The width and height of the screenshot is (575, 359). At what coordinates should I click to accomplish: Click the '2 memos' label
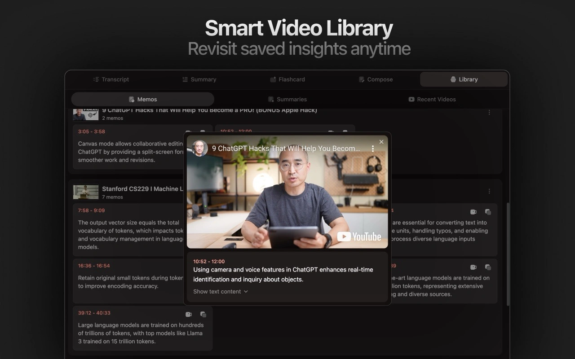point(112,118)
